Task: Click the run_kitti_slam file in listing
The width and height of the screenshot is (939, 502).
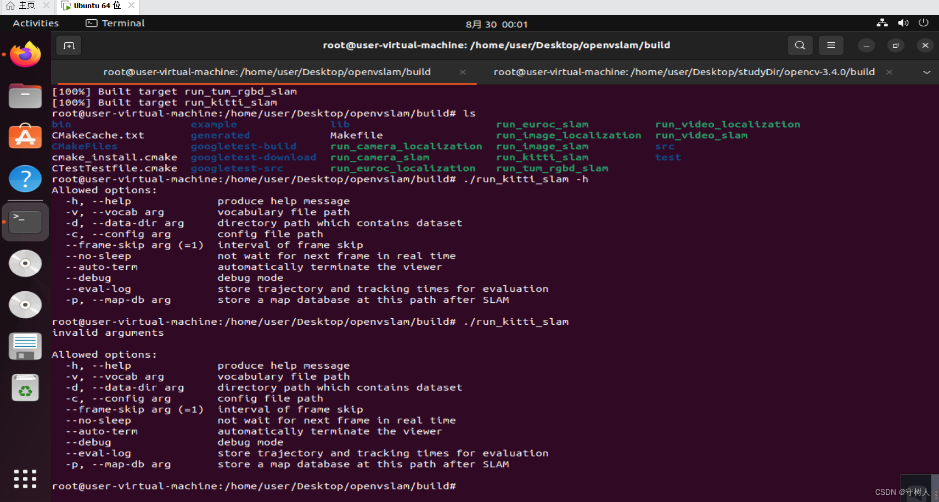Action: [x=542, y=157]
